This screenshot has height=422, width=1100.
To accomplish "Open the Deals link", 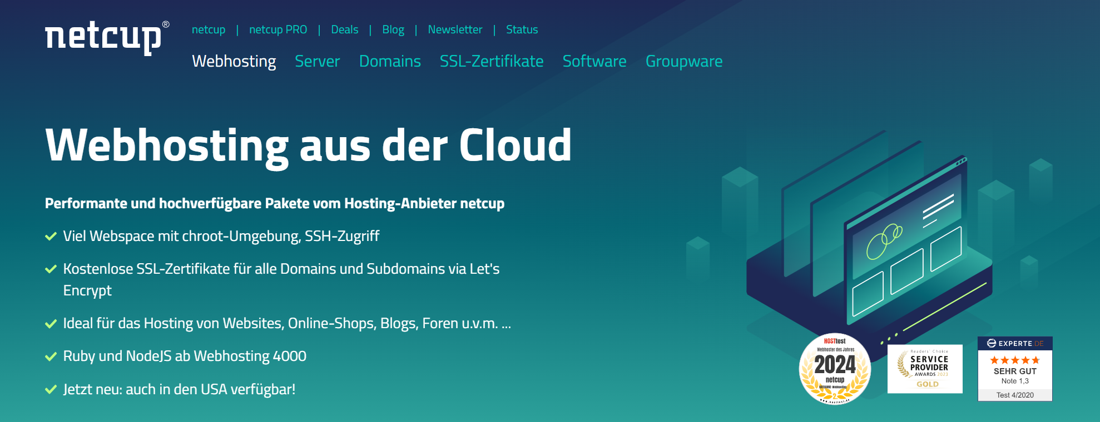I will point(344,29).
